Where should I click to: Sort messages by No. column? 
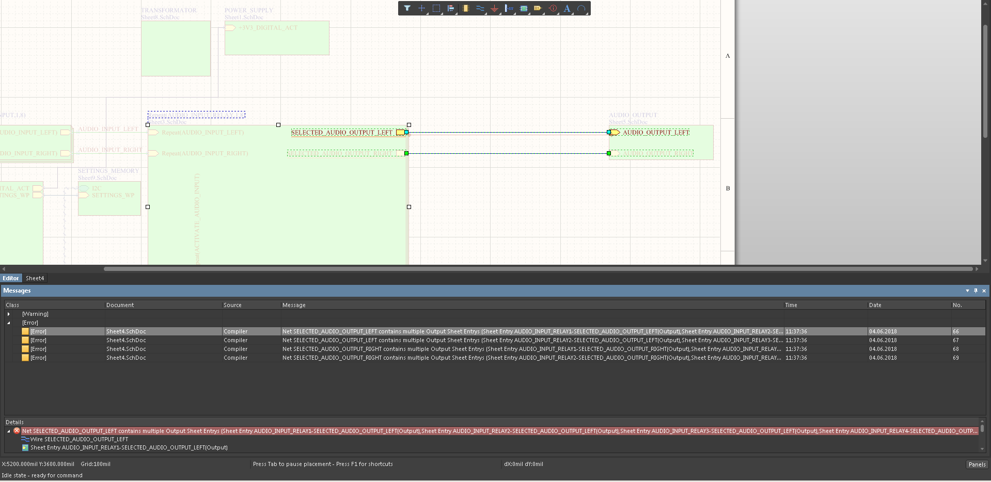968,305
